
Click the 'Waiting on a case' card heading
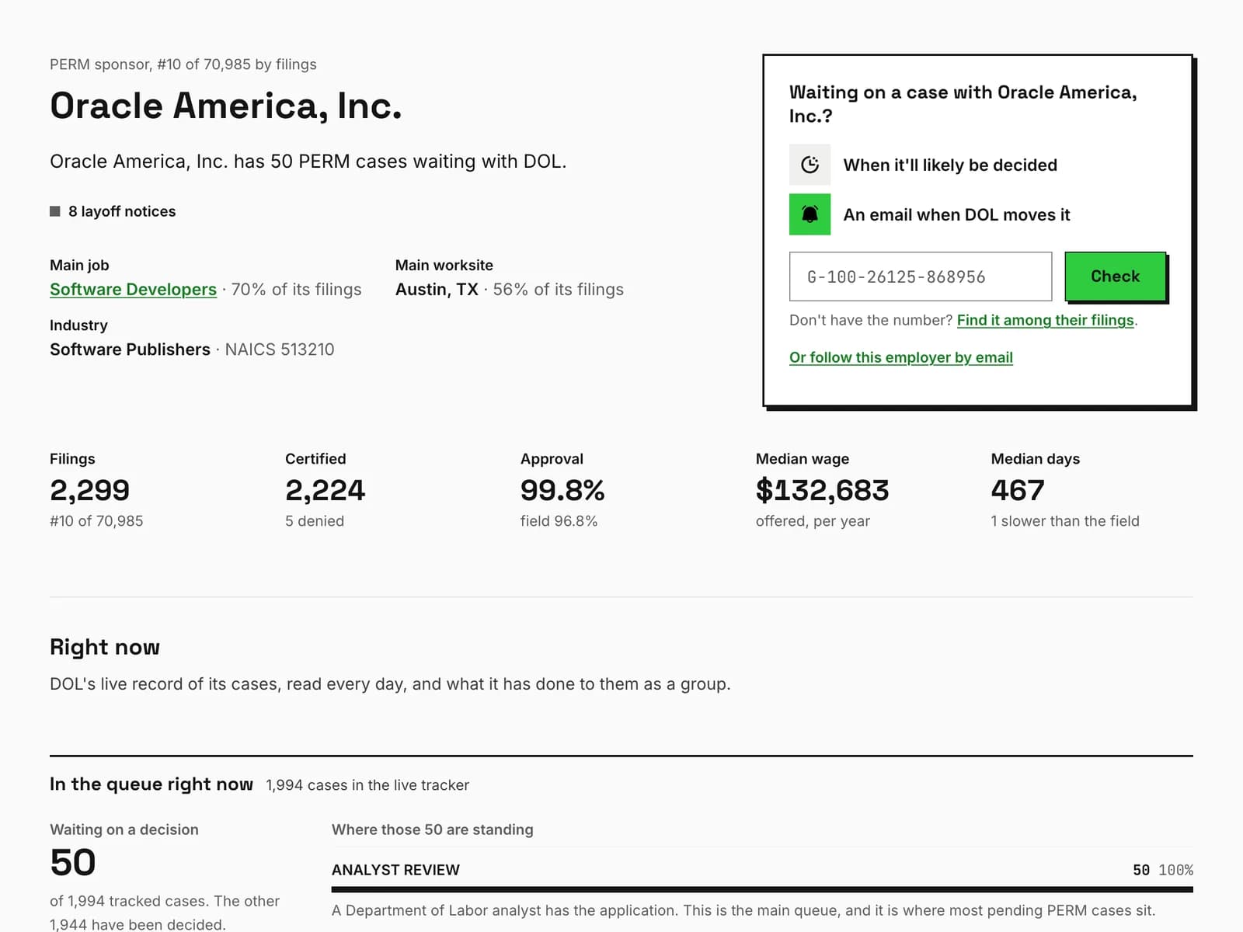tap(963, 104)
